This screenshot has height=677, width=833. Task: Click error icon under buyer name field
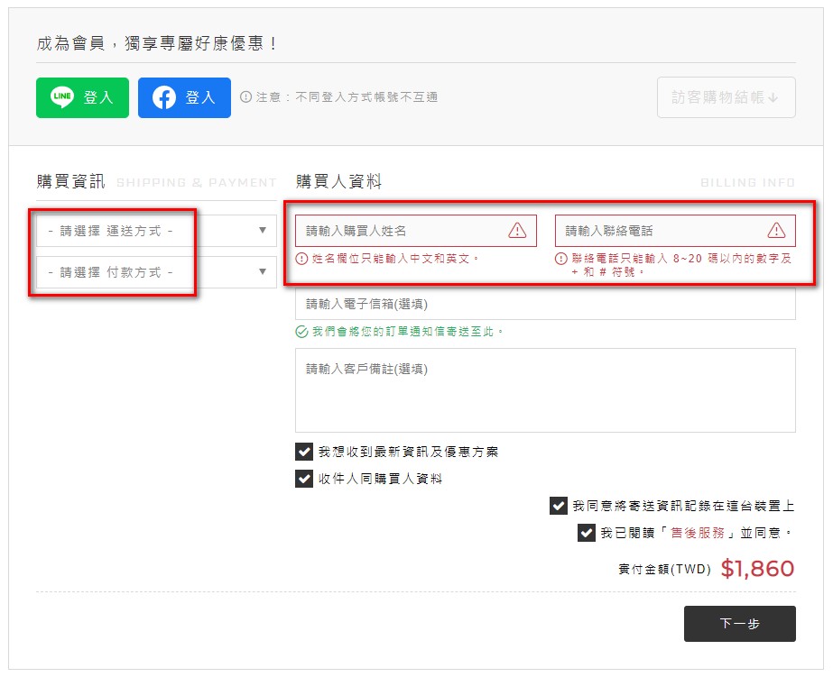coord(301,259)
